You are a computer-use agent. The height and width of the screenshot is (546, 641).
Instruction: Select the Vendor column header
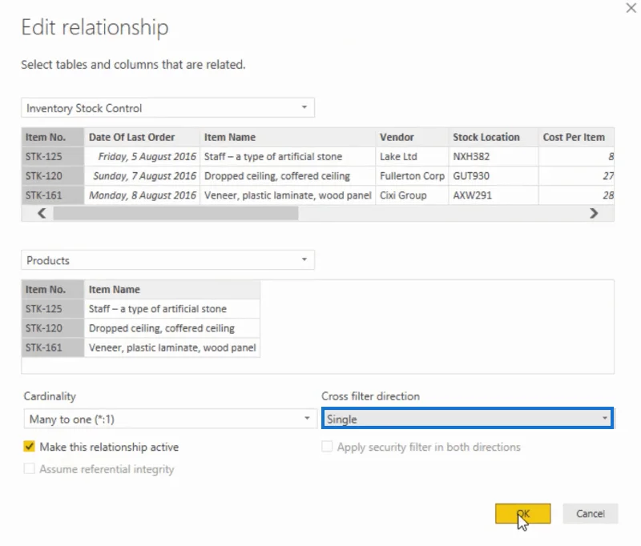tap(412, 137)
